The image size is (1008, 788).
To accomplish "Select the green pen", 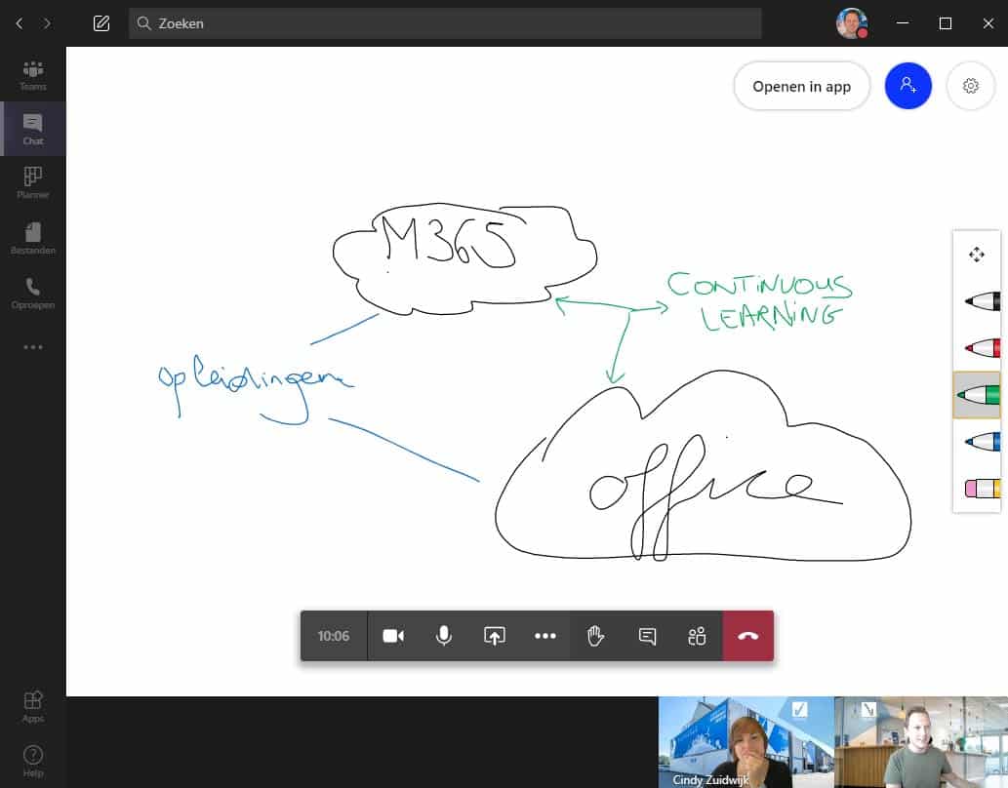I will [977, 395].
